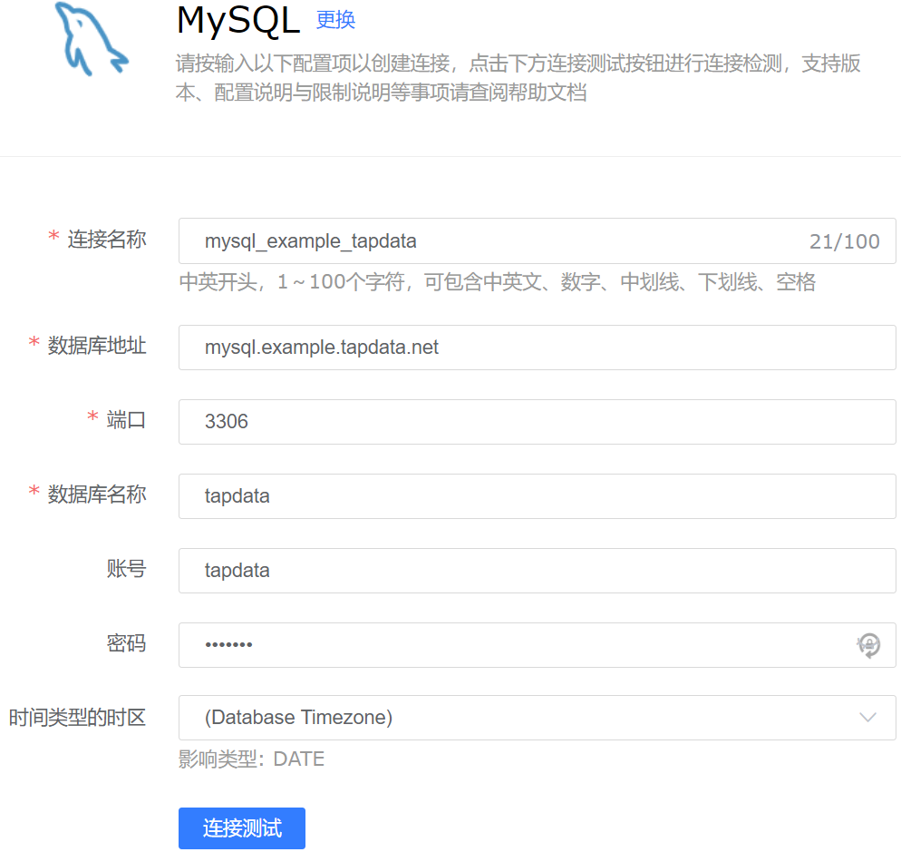Select the 数据库名称 input field
901x852 pixels.
(x=537, y=496)
